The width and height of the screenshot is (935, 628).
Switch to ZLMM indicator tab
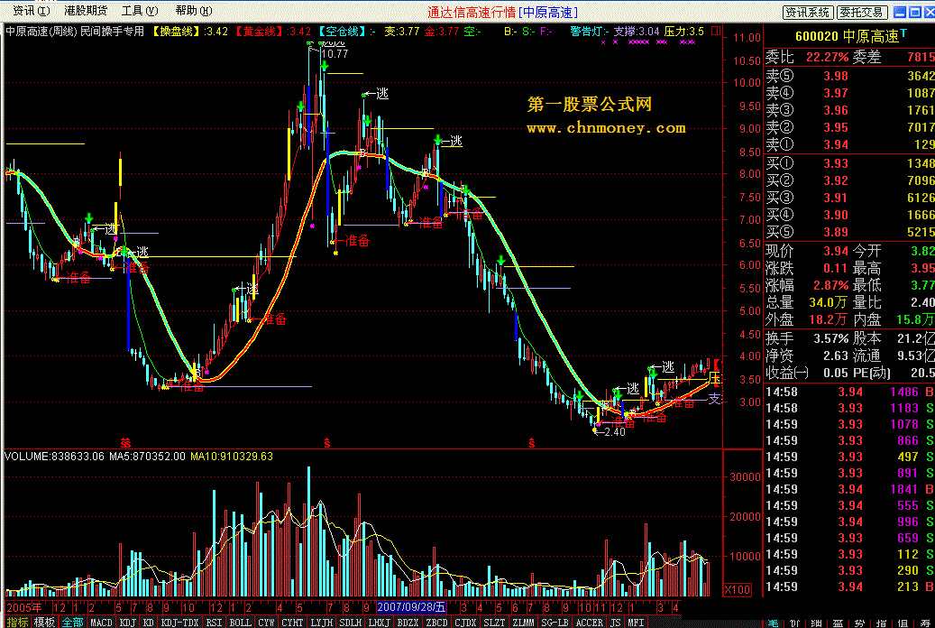tap(524, 622)
